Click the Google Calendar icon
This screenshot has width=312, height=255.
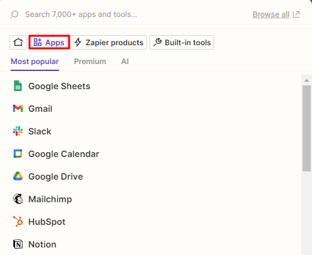(x=18, y=154)
